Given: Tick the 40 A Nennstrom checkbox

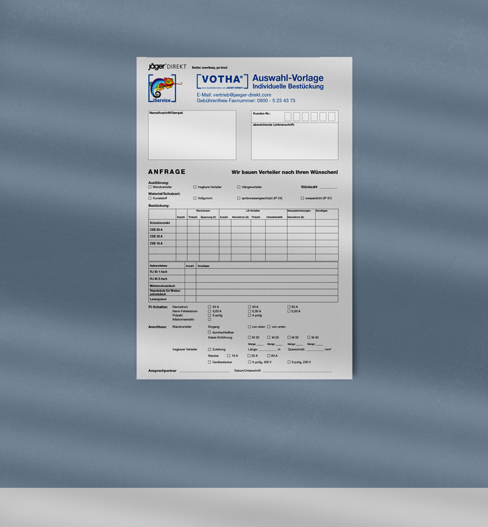Looking at the screenshot, I should point(249,307).
